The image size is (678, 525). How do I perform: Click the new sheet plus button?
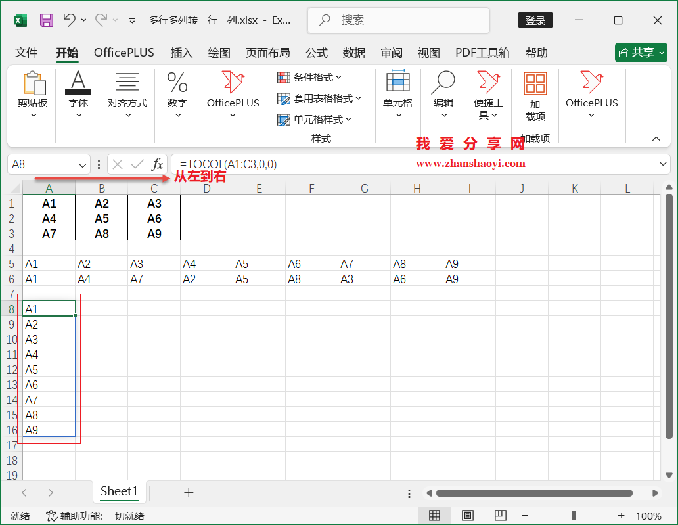tap(189, 492)
